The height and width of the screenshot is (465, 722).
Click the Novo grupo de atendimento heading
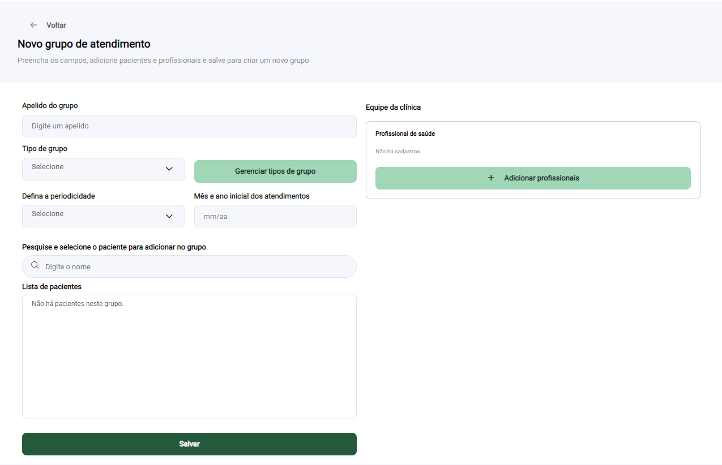point(84,44)
